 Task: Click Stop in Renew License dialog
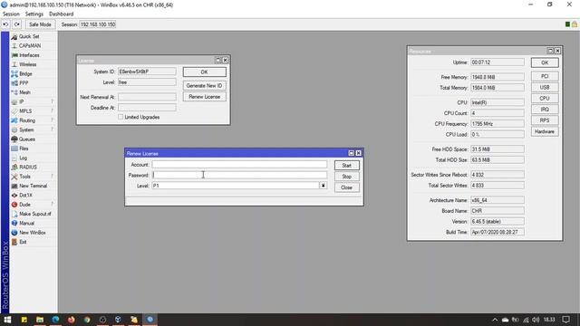346,177
